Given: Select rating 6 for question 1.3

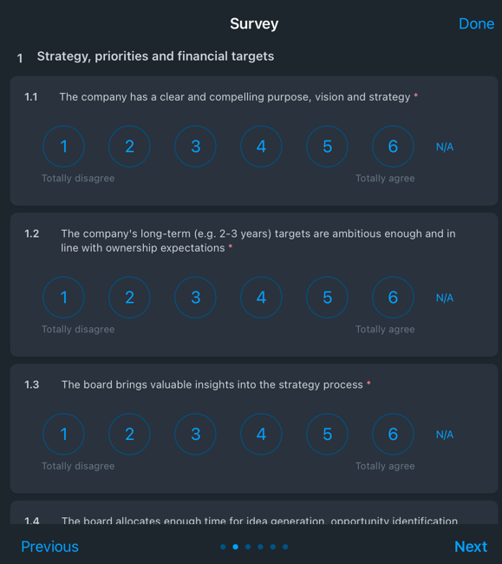Looking at the screenshot, I should [393, 434].
